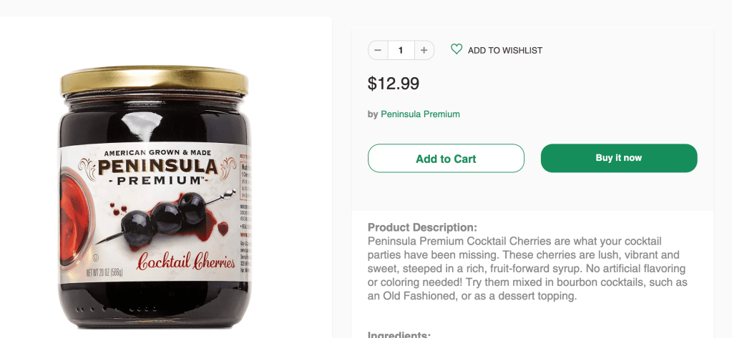Viewport: 732px width, 338px height.
Task: Click the $12.99 price text
Action: (x=394, y=84)
